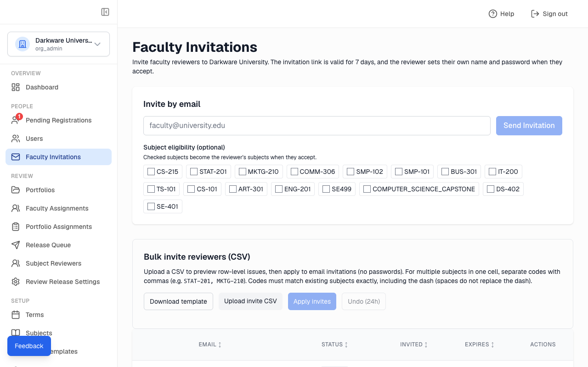Viewport: 588px width, 367px height.
Task: Open Portfolios in the sidebar
Action: 58,190
